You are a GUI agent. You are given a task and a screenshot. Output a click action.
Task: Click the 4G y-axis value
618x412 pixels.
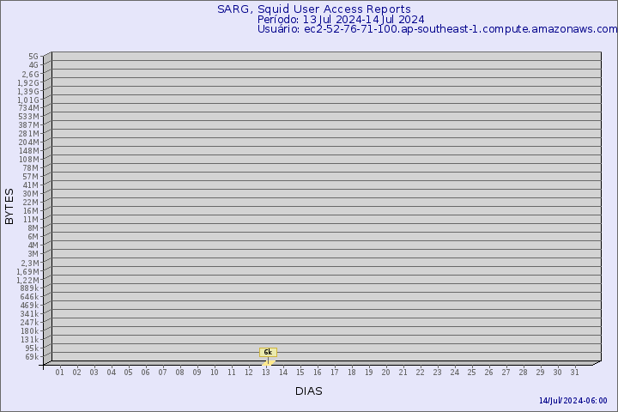coord(33,65)
